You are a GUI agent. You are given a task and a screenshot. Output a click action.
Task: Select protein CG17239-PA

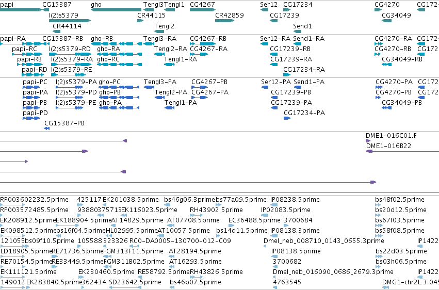pos(274,108)
